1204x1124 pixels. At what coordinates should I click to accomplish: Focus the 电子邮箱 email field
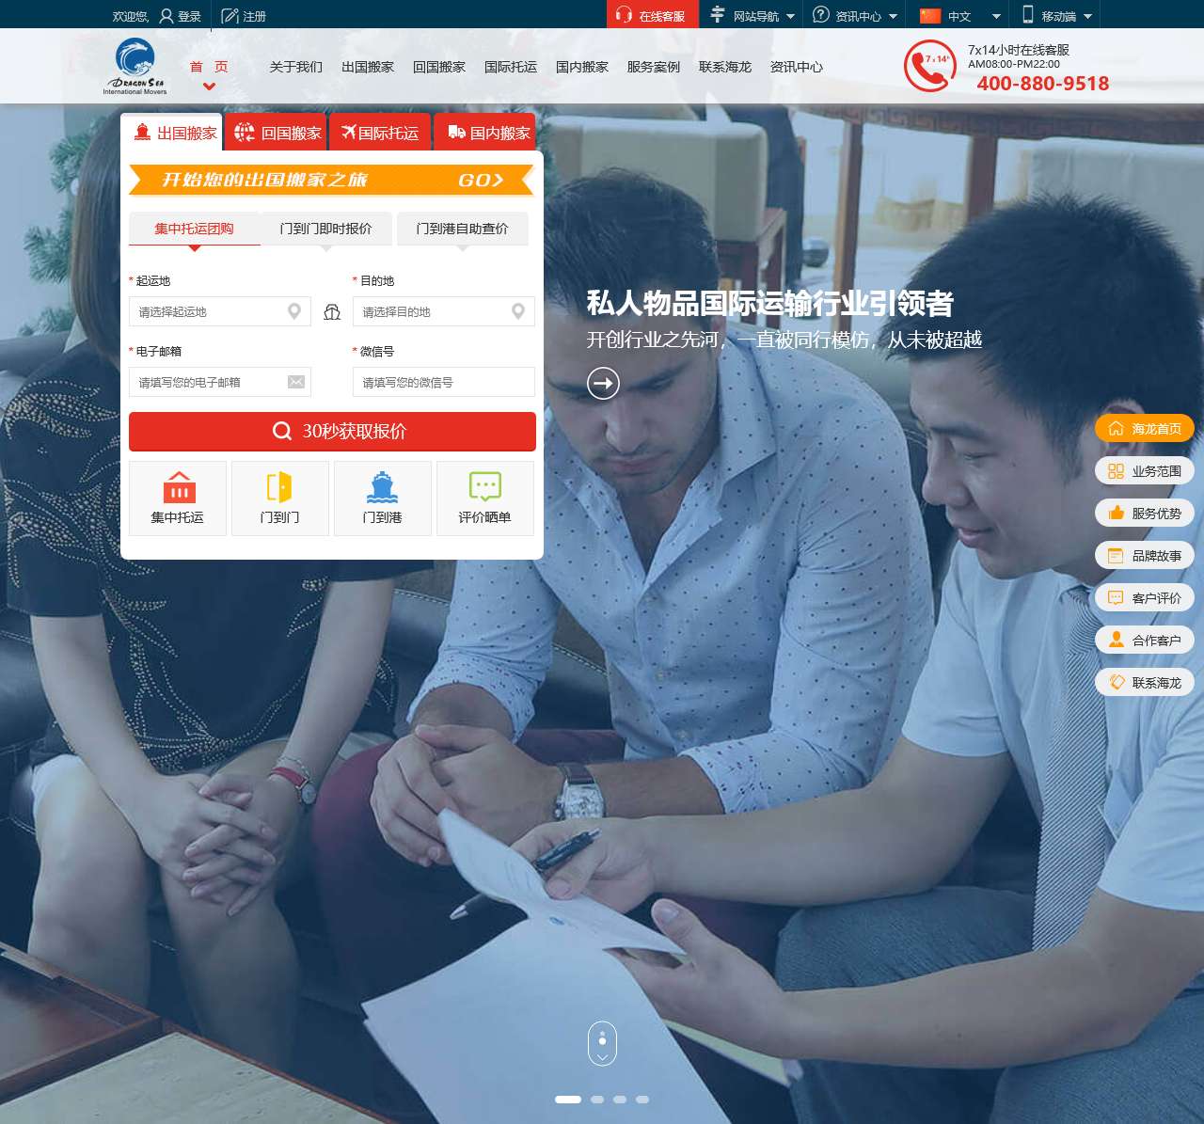pyautogui.click(x=220, y=382)
